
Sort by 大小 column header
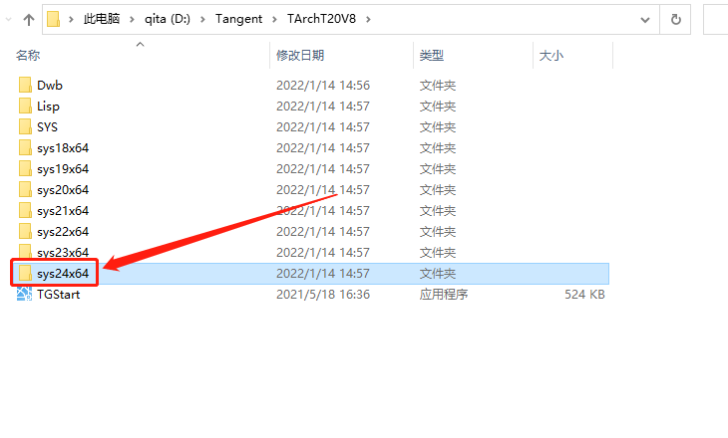551,56
